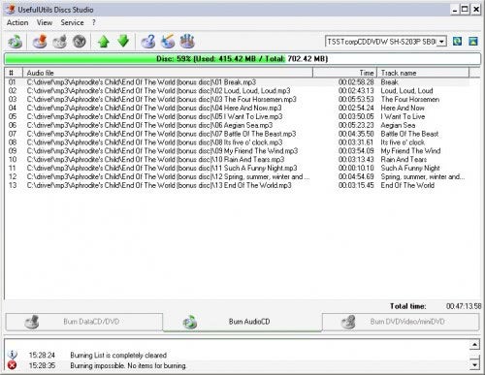The height and width of the screenshot is (375, 485).
Task: Click the settings disc with sliders icon
Action: (187, 42)
